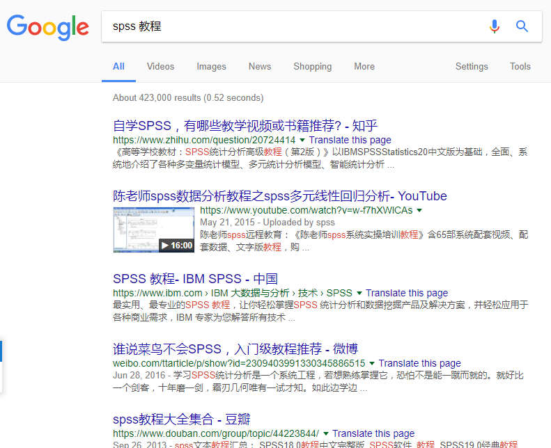Open 陈老师spss数据分析教程 YouTube result

point(280,196)
